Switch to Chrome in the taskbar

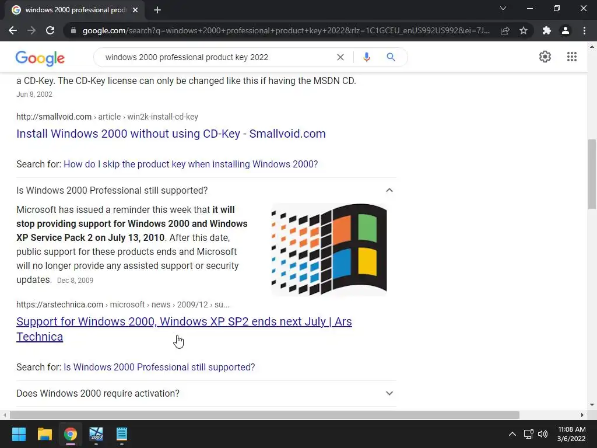[x=71, y=434]
